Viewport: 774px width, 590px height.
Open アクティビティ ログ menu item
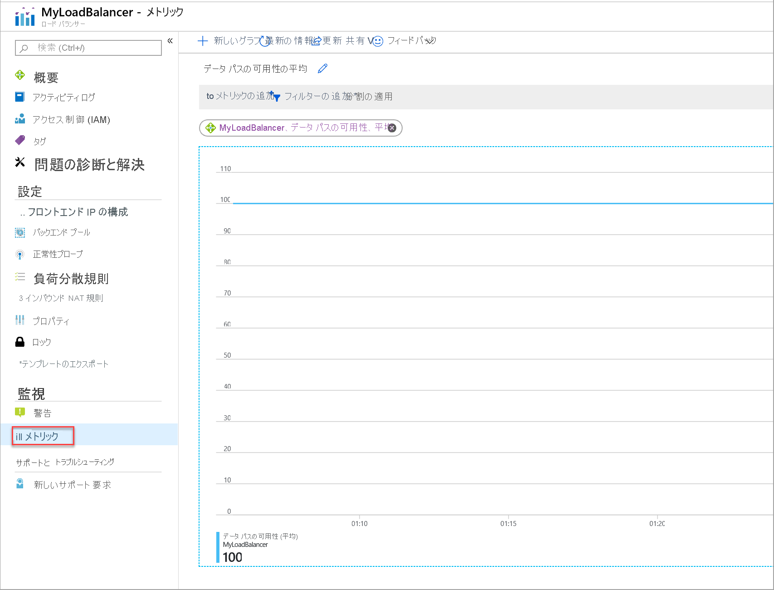coord(64,97)
